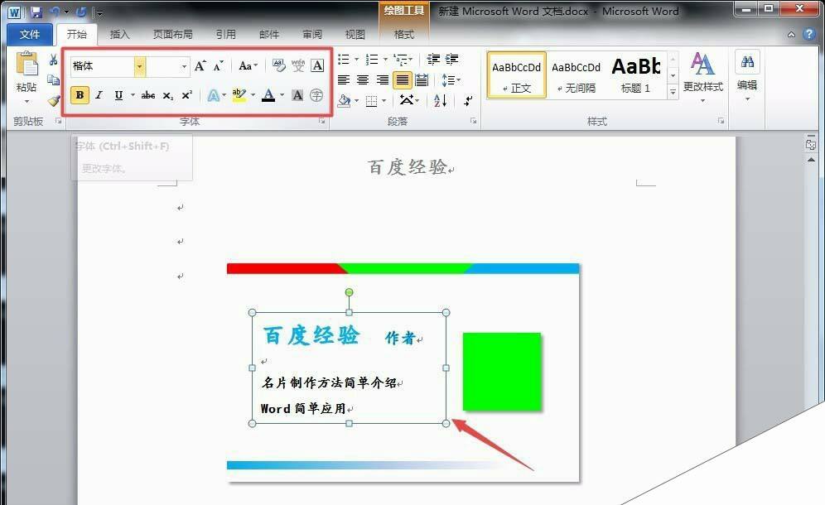This screenshot has height=505, width=825.
Task: Click the vertical scrollbar up arrow
Action: coord(811,160)
